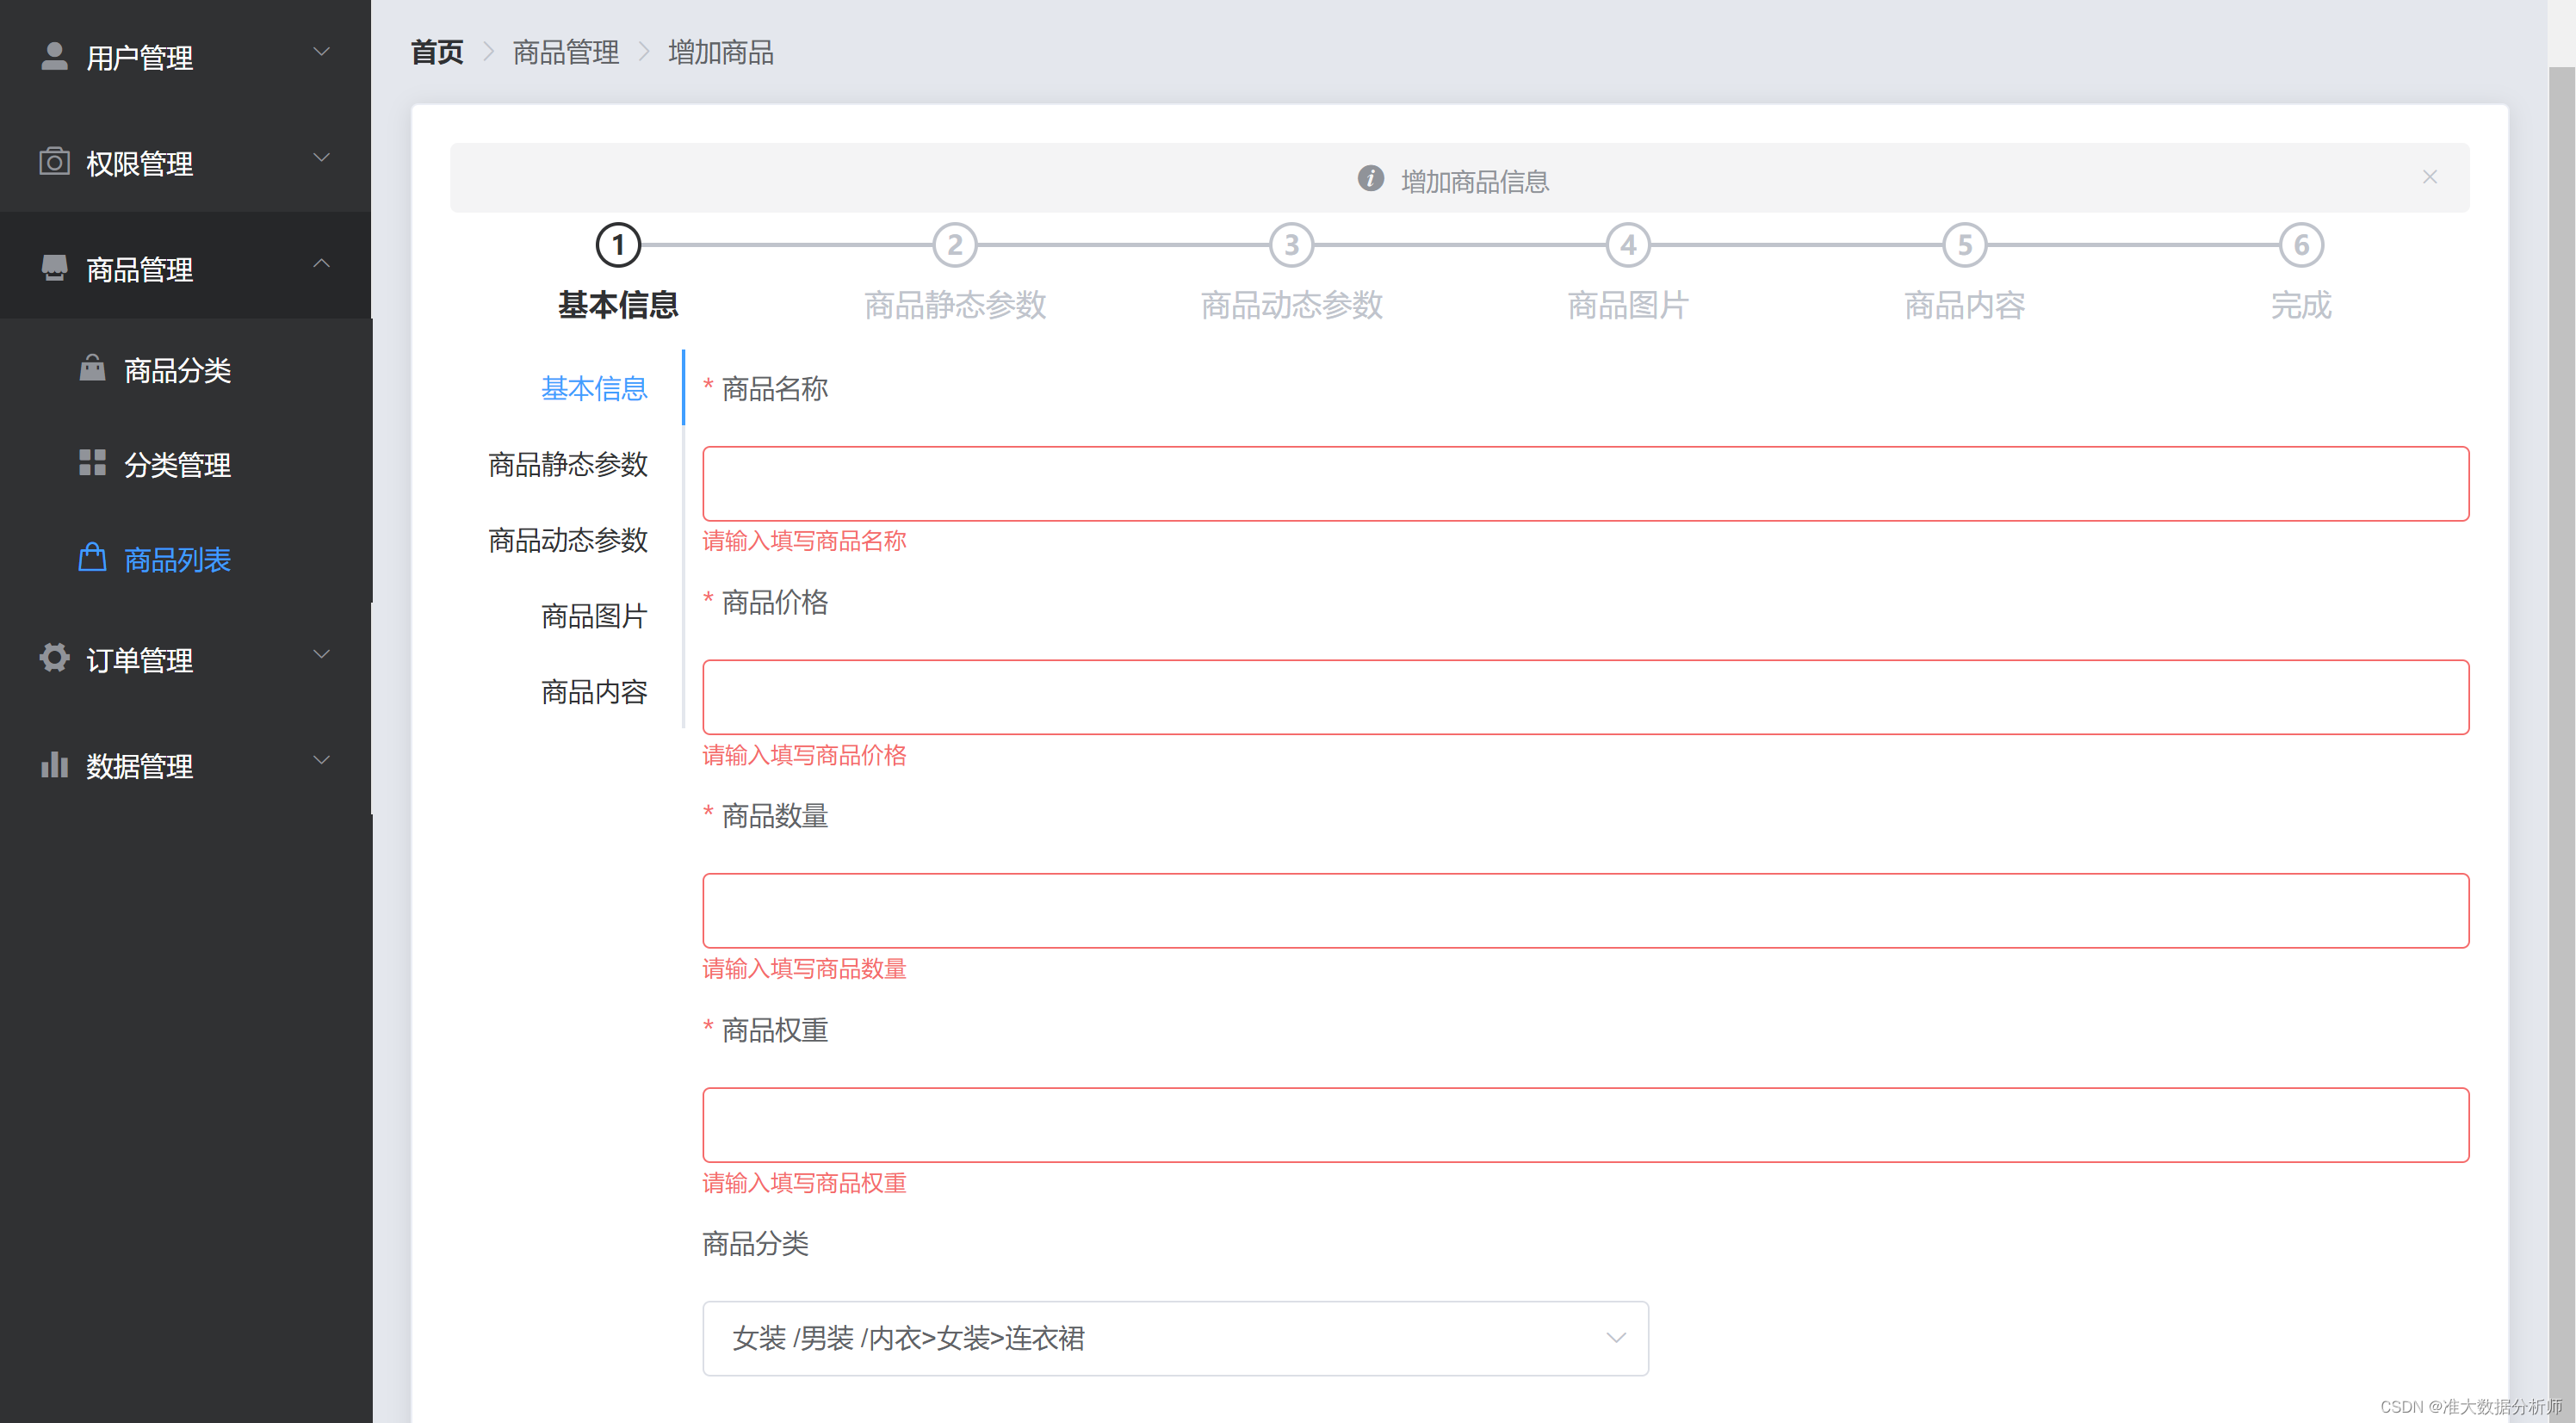The height and width of the screenshot is (1423, 2576).
Task: Click the bag icon beside 商品分类
Action: point(92,368)
